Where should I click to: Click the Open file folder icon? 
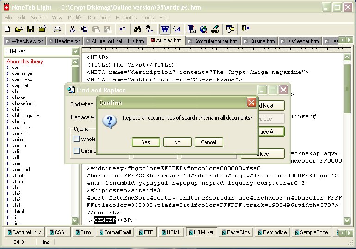pos(19,29)
